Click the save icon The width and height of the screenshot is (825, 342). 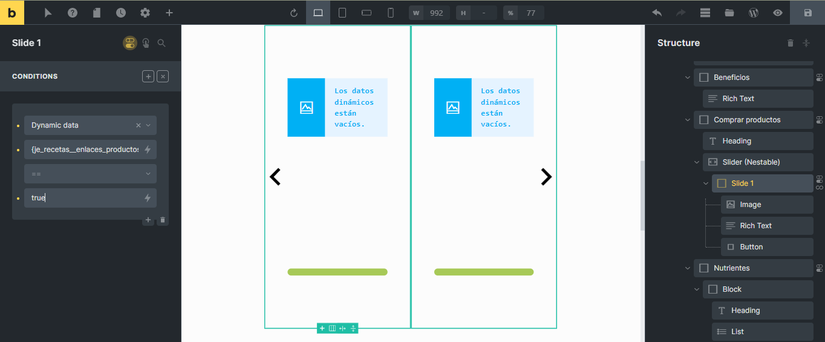coord(807,13)
